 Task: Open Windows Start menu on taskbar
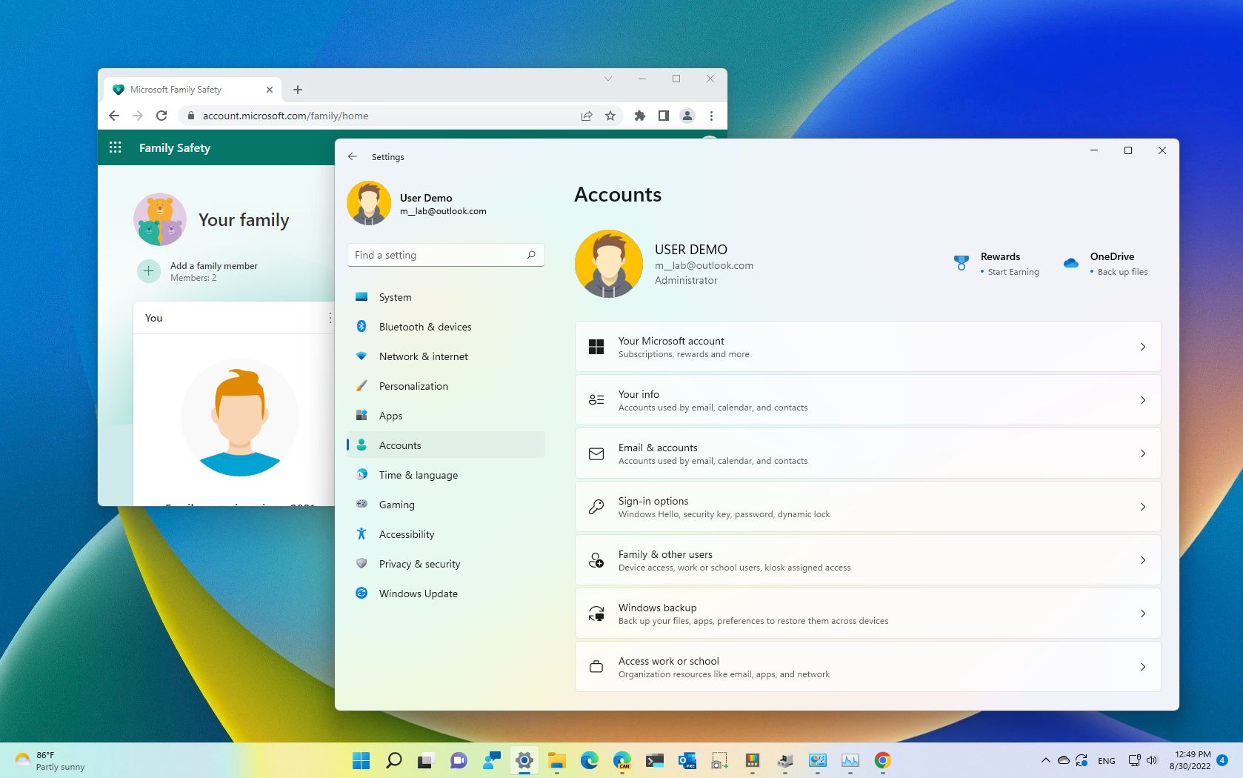pyautogui.click(x=361, y=760)
